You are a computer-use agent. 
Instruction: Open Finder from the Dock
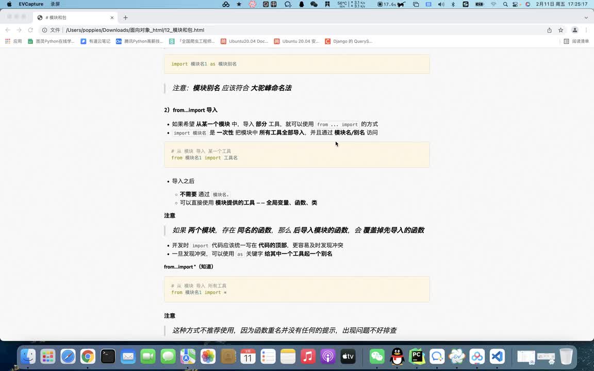coord(28,356)
